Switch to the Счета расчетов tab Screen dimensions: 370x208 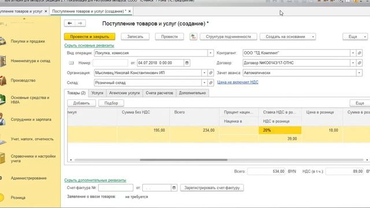click(160, 93)
